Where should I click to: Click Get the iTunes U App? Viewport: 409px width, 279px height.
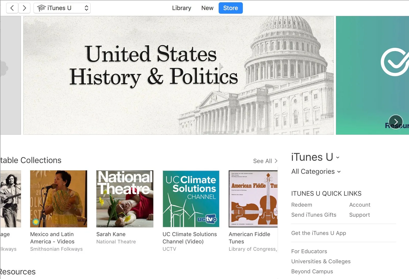pyautogui.click(x=319, y=233)
